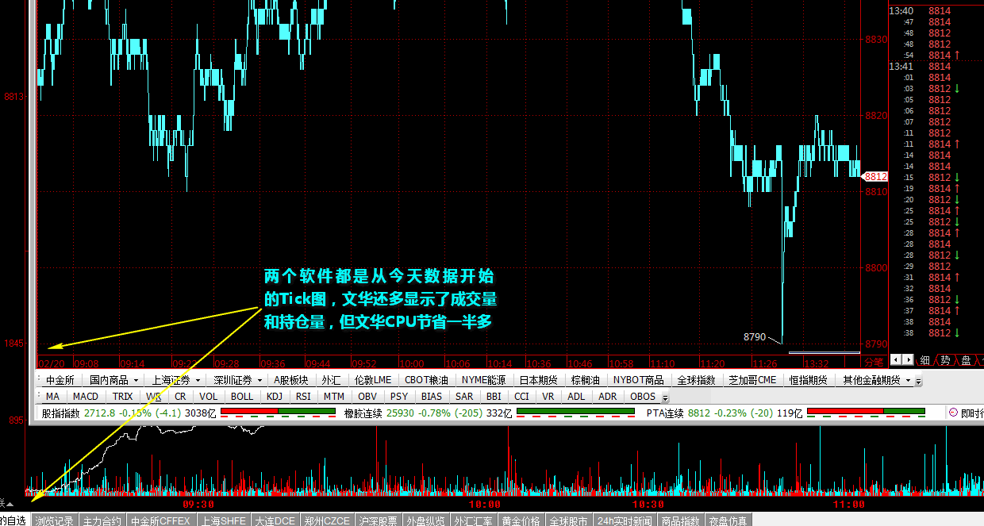Open the 大连DCE tab
The image size is (984, 526).
click(275, 520)
